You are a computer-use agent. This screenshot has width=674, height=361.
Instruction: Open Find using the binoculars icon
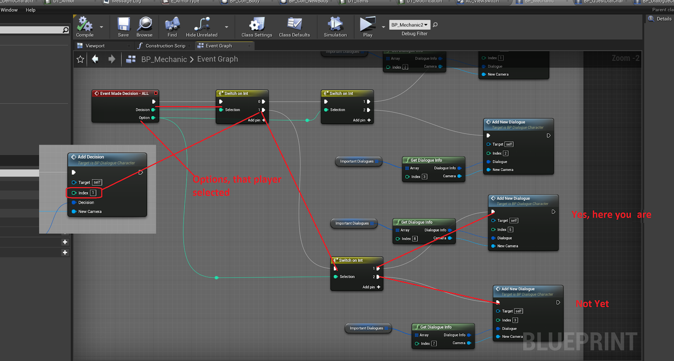click(x=172, y=25)
